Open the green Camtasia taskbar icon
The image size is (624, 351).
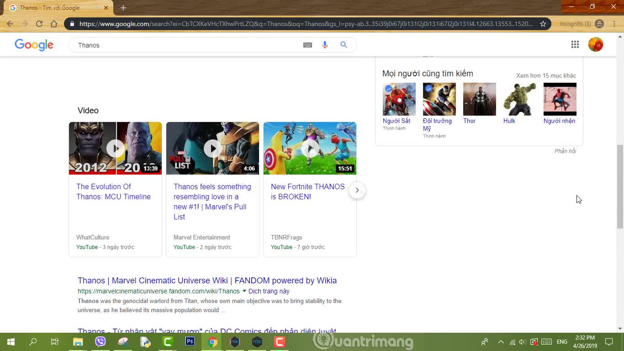pyautogui.click(x=168, y=342)
